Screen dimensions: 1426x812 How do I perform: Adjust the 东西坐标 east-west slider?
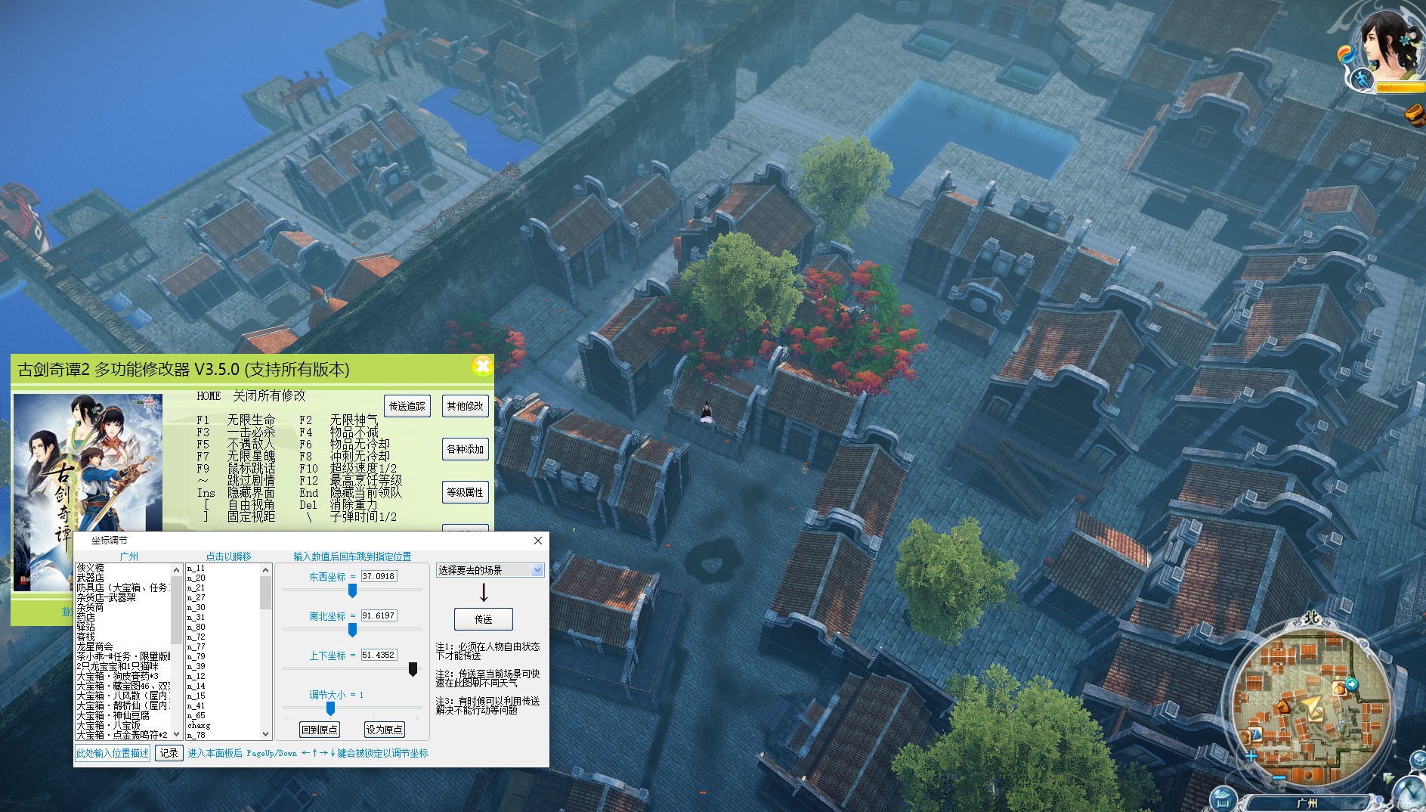click(x=352, y=590)
